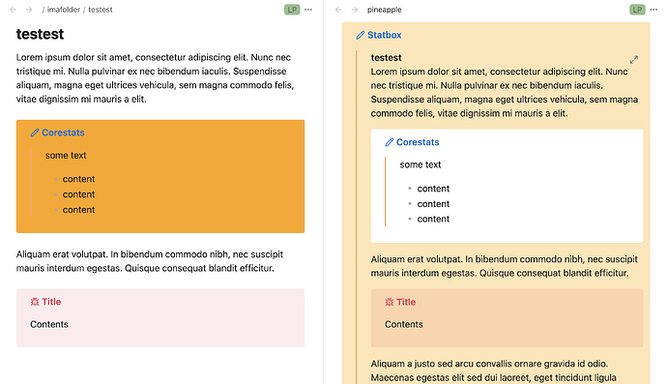The width and height of the screenshot is (667, 384).
Task: Click LP badge in pineapple pane header
Action: point(637,10)
